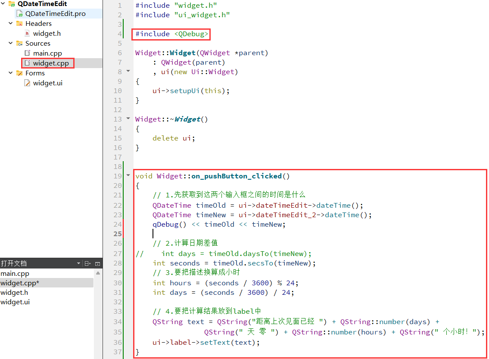
Task: Click the int days calculation on line 31
Action: click(x=223, y=293)
